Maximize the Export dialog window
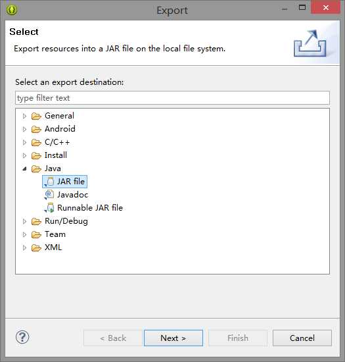Screen dimensions: 345x362 tap(302, 8)
